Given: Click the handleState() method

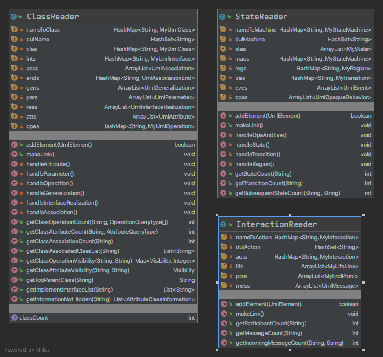Looking at the screenshot, I should [252, 145].
